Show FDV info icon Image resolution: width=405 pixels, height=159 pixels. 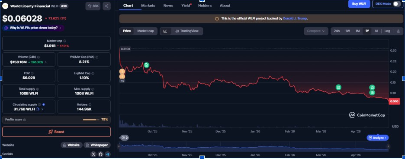tap(32, 73)
